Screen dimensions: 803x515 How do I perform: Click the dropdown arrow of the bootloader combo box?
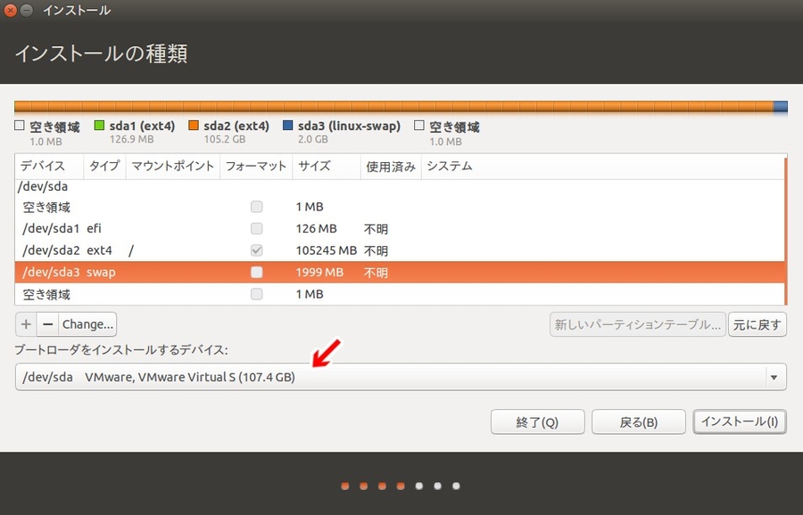(774, 377)
